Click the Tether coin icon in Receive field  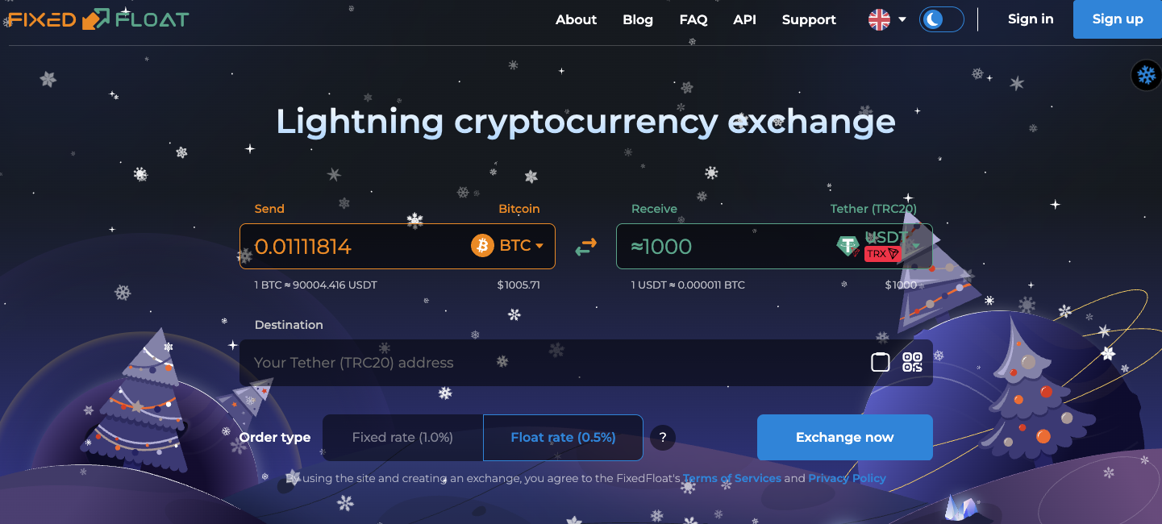(x=848, y=246)
